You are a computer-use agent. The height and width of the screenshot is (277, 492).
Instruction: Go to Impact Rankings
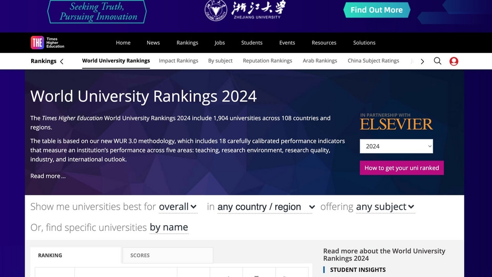coord(178,61)
